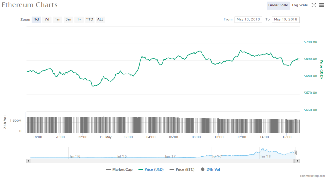Viewport: 327px width, 178px height.
Task: Toggle Market Cap series in legend
Action: coord(119,169)
